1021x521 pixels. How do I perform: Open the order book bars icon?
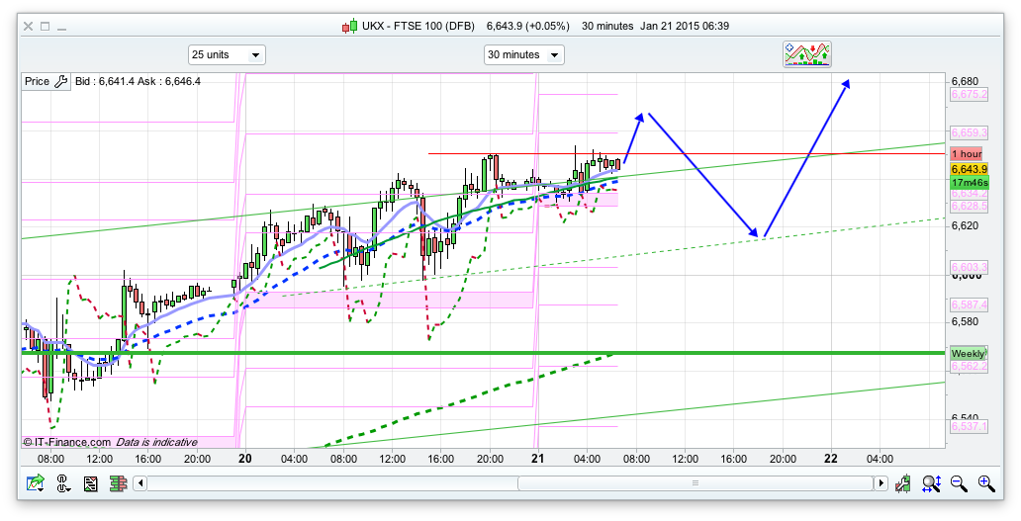coord(118,483)
